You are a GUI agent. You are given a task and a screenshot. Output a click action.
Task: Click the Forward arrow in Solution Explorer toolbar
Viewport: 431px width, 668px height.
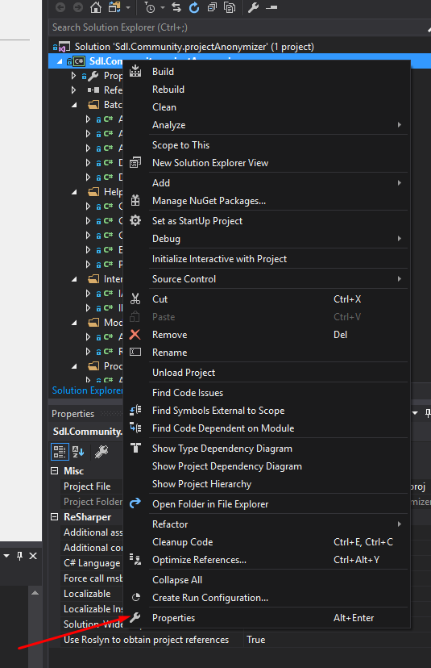point(78,7)
